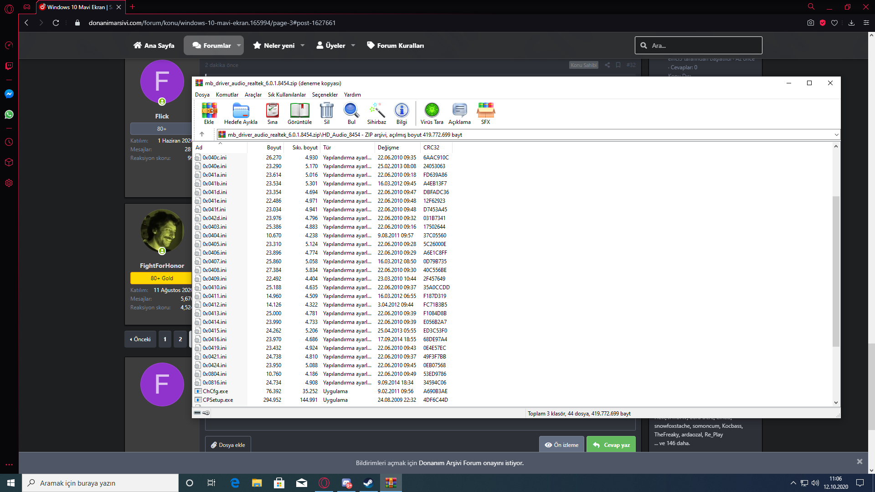This screenshot has height=492, width=875.
Task: Sort list by the CRC32 column
Action: [436, 148]
